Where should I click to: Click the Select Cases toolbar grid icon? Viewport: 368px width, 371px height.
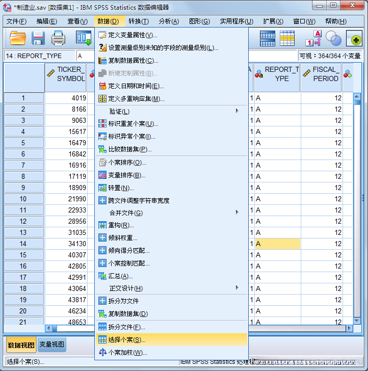[x=287, y=38]
